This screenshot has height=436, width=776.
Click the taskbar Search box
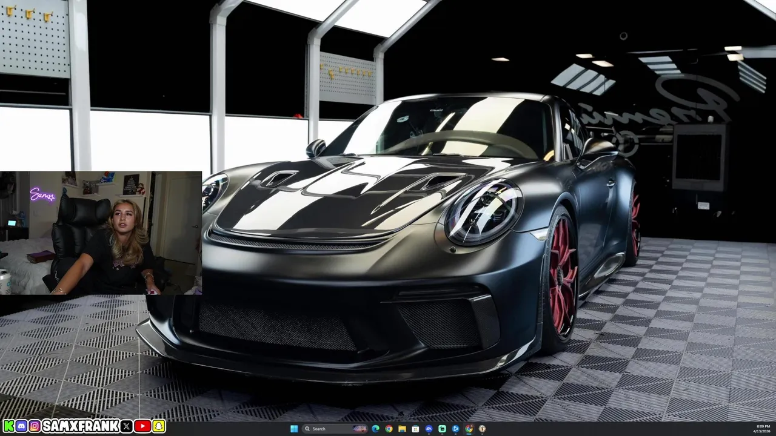click(x=335, y=429)
